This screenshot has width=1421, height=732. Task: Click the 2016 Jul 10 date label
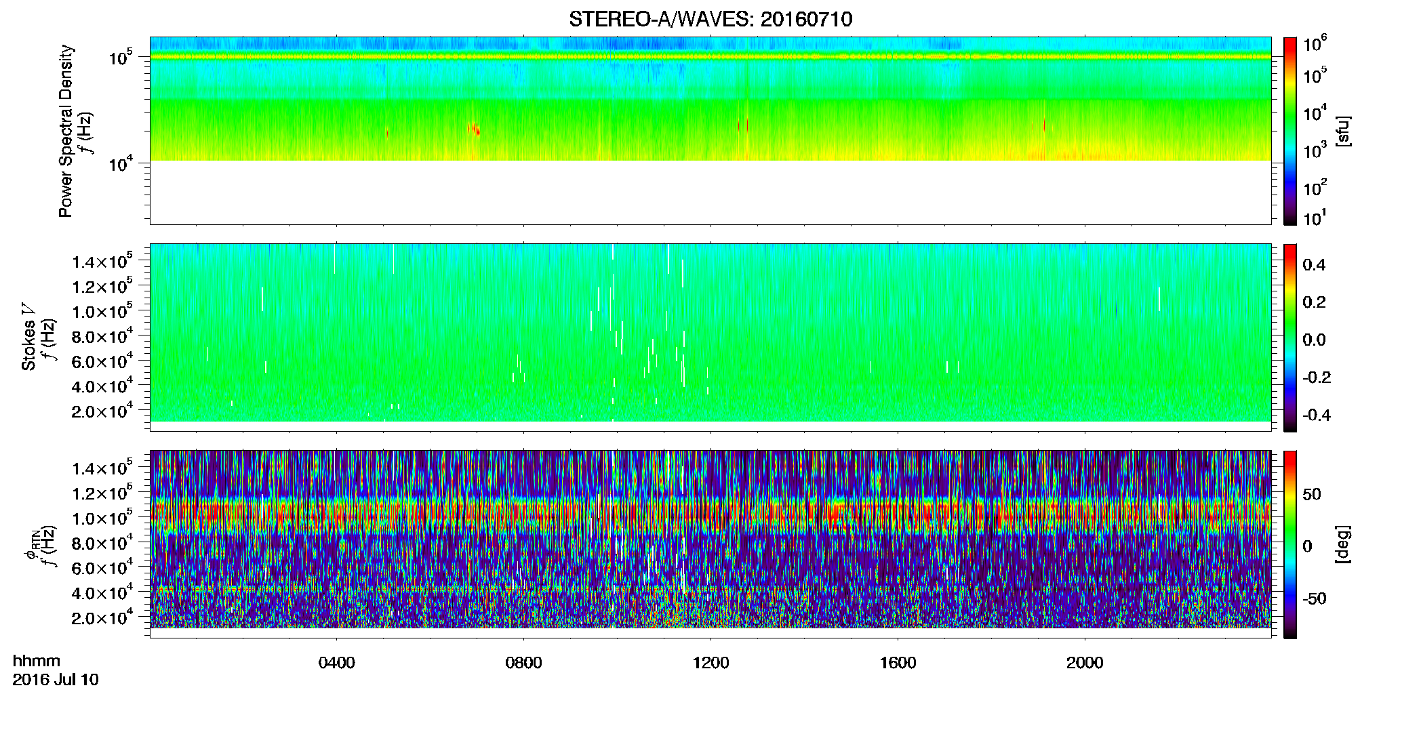coord(56,680)
